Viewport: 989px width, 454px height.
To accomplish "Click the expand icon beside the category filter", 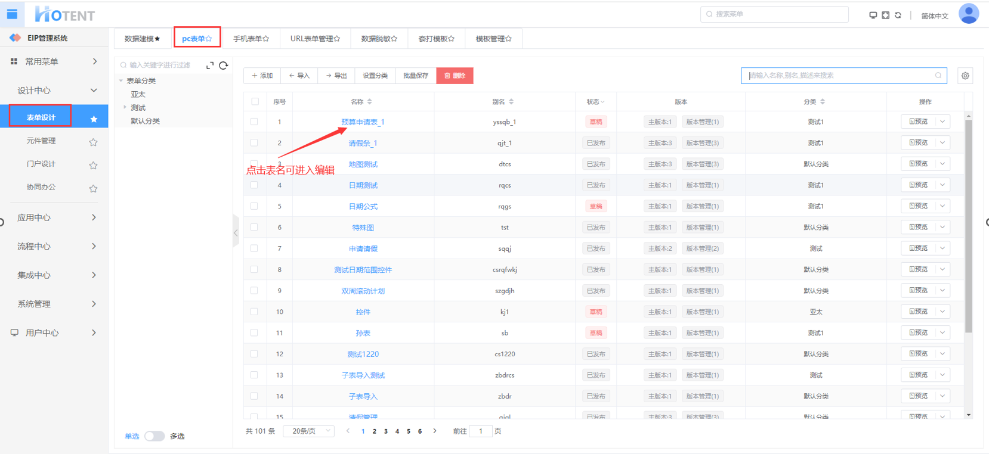I will [x=209, y=66].
